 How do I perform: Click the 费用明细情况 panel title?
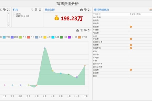point(102,10)
